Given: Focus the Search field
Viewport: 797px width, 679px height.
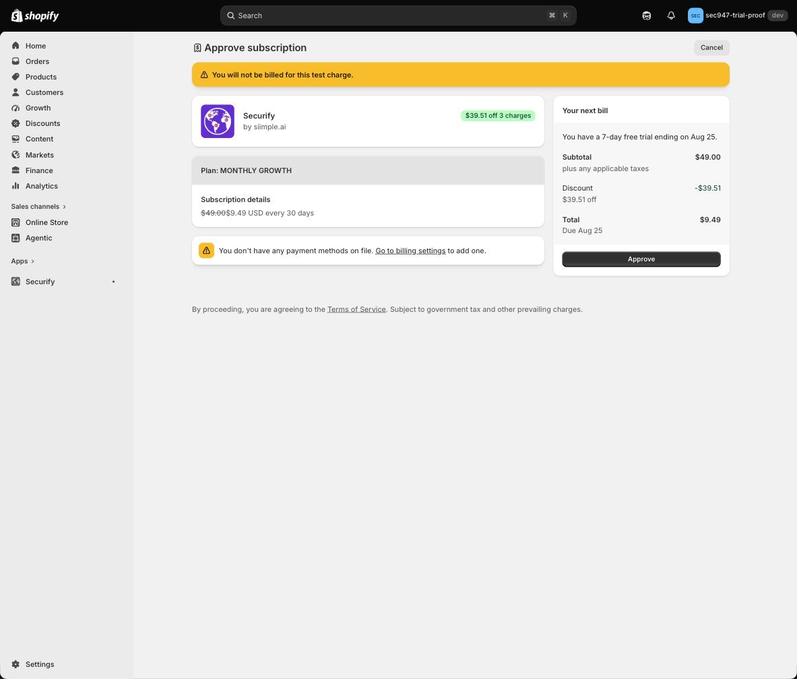Looking at the screenshot, I should click(x=398, y=15).
